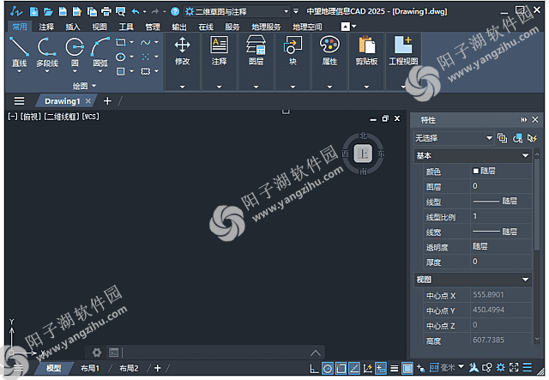Expand dropdown arrow beside rectangle tool
Viewport: 549px width, 380px height.
[x=131, y=42]
